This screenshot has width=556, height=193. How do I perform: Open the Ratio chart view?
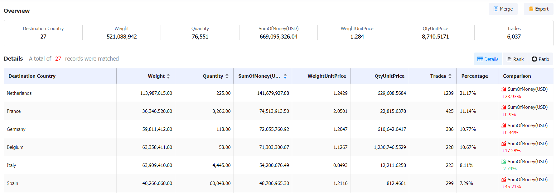(x=540, y=59)
